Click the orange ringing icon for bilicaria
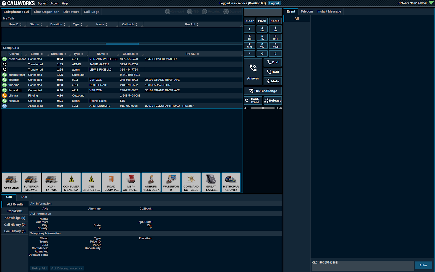The width and height of the screenshot is (435, 272). coord(4,96)
